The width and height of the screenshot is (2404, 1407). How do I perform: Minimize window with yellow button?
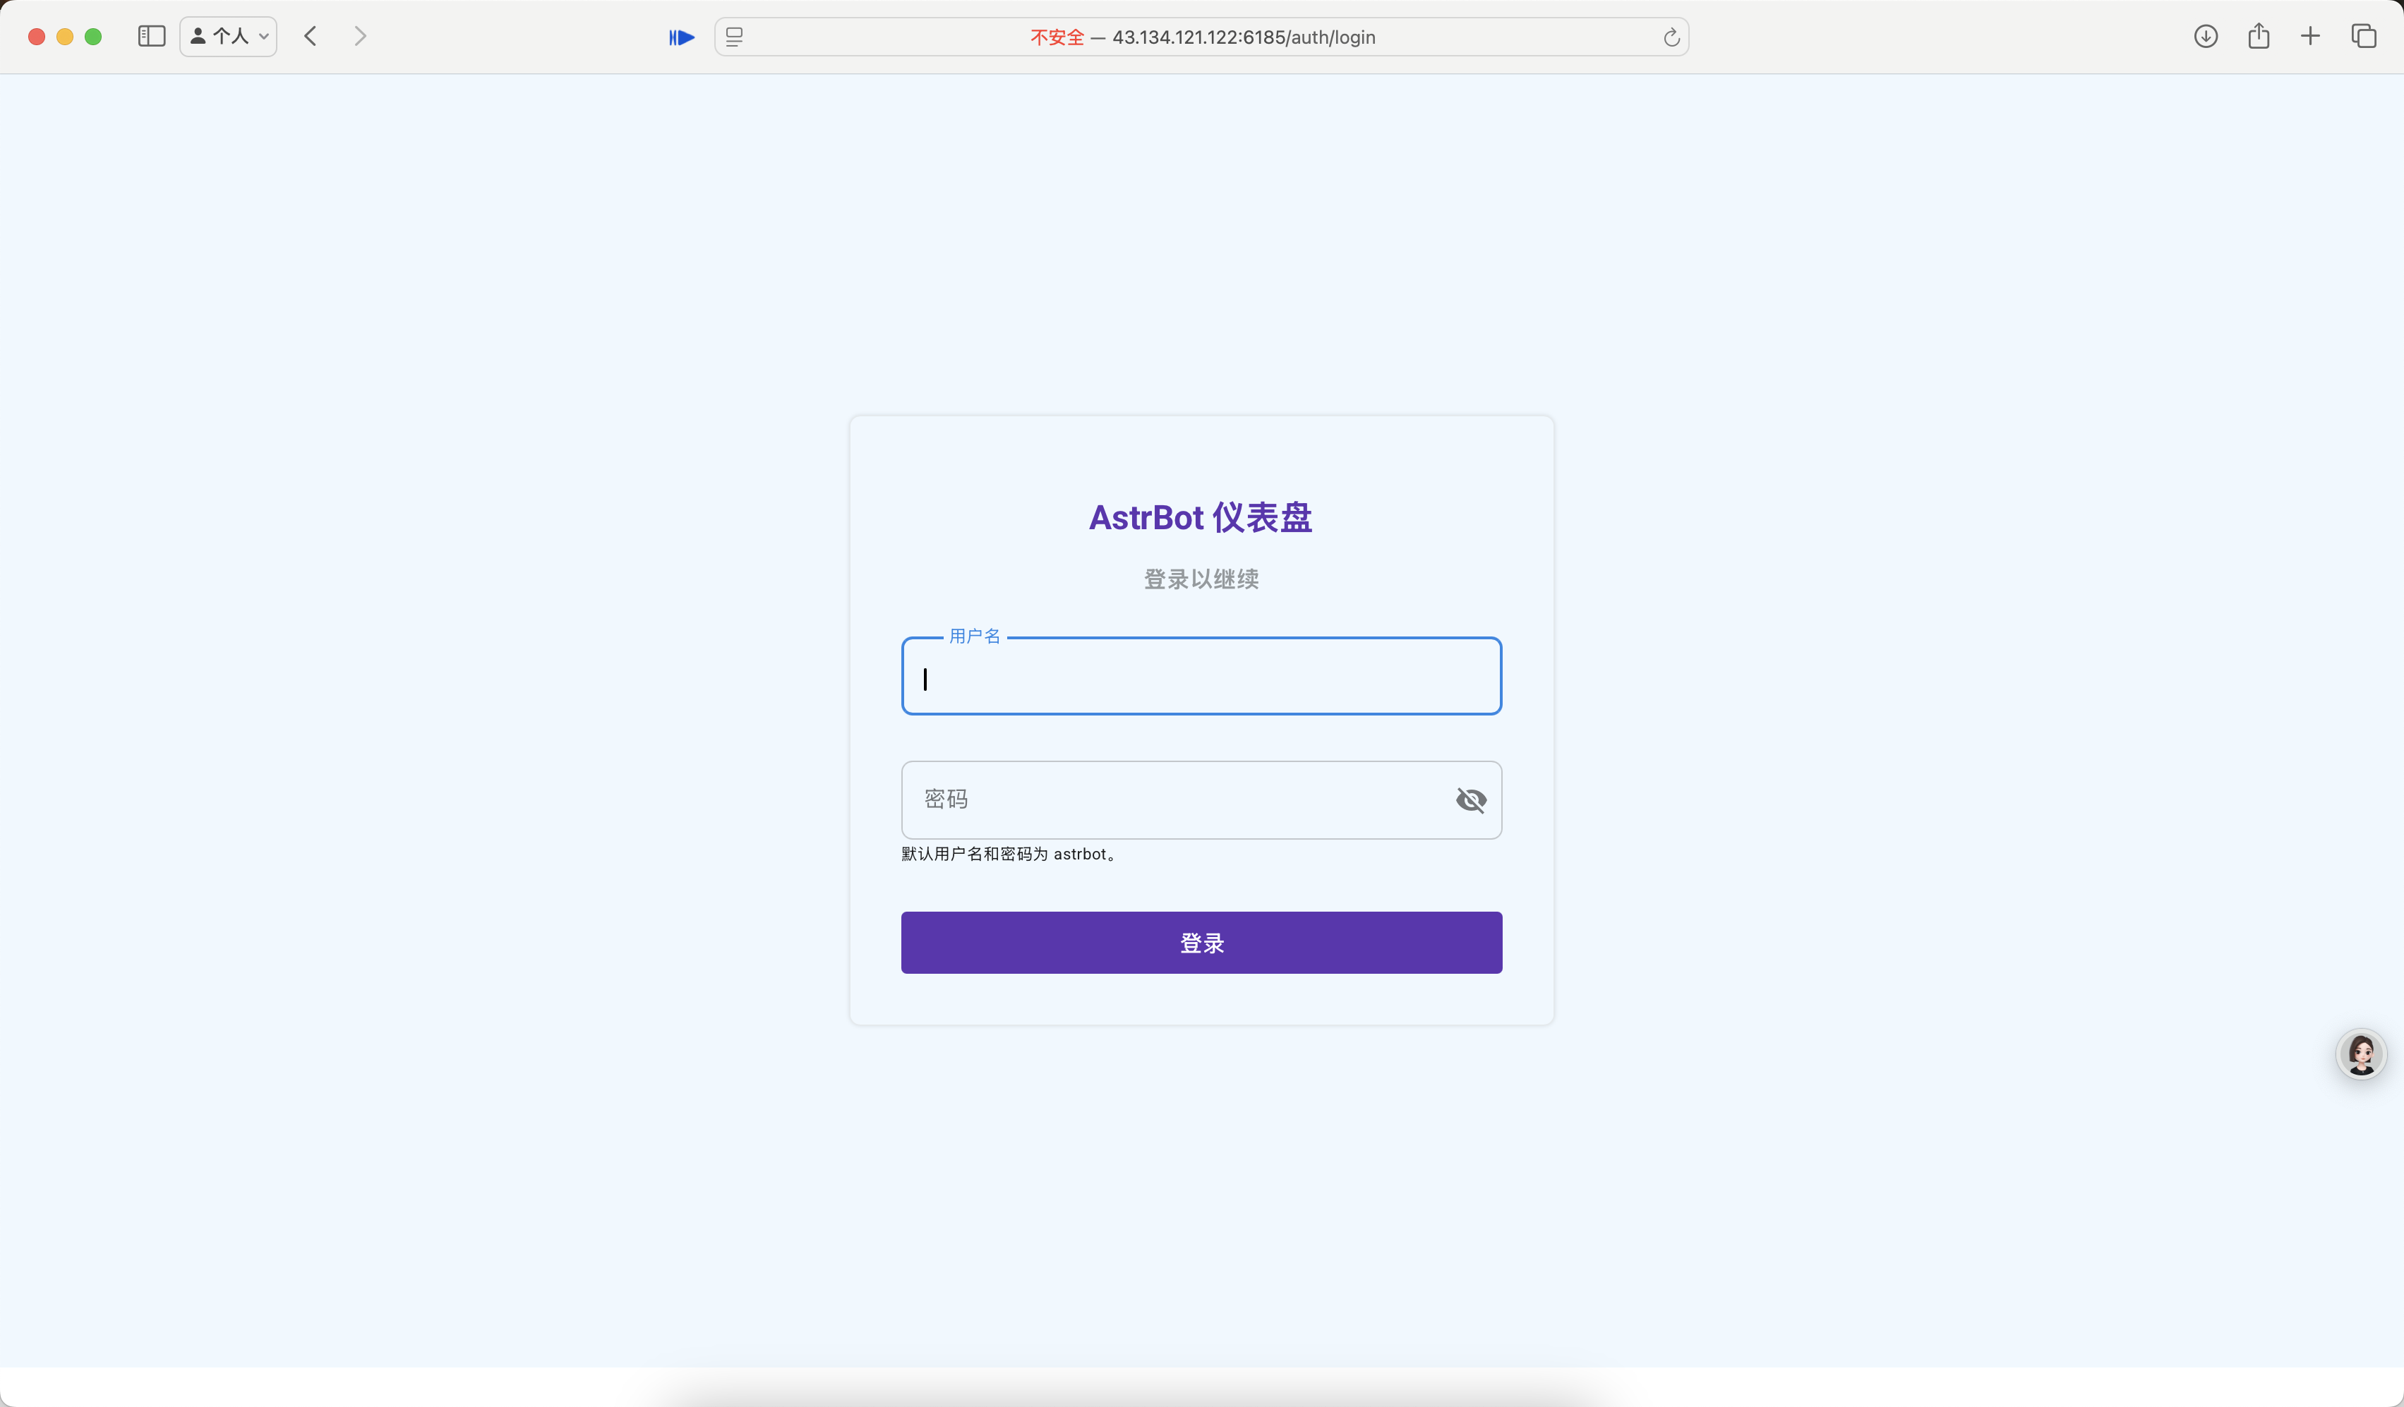coord(65,36)
